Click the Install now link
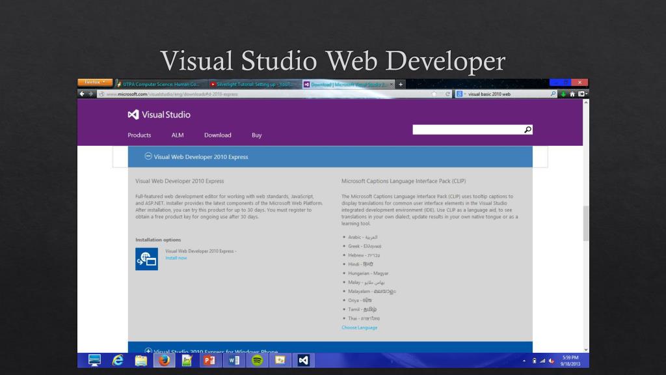The height and width of the screenshot is (375, 666). [x=176, y=258]
